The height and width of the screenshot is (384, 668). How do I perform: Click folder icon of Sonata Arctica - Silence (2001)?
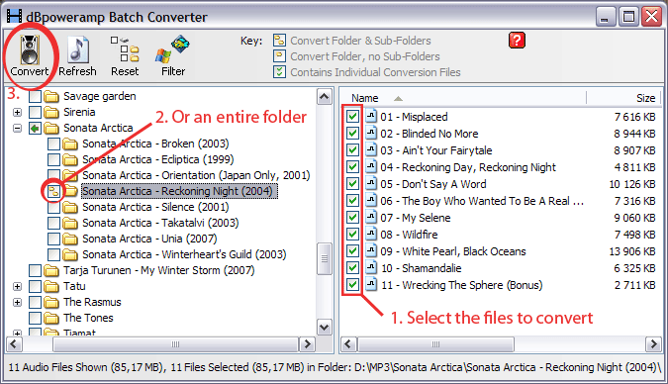[x=70, y=207]
